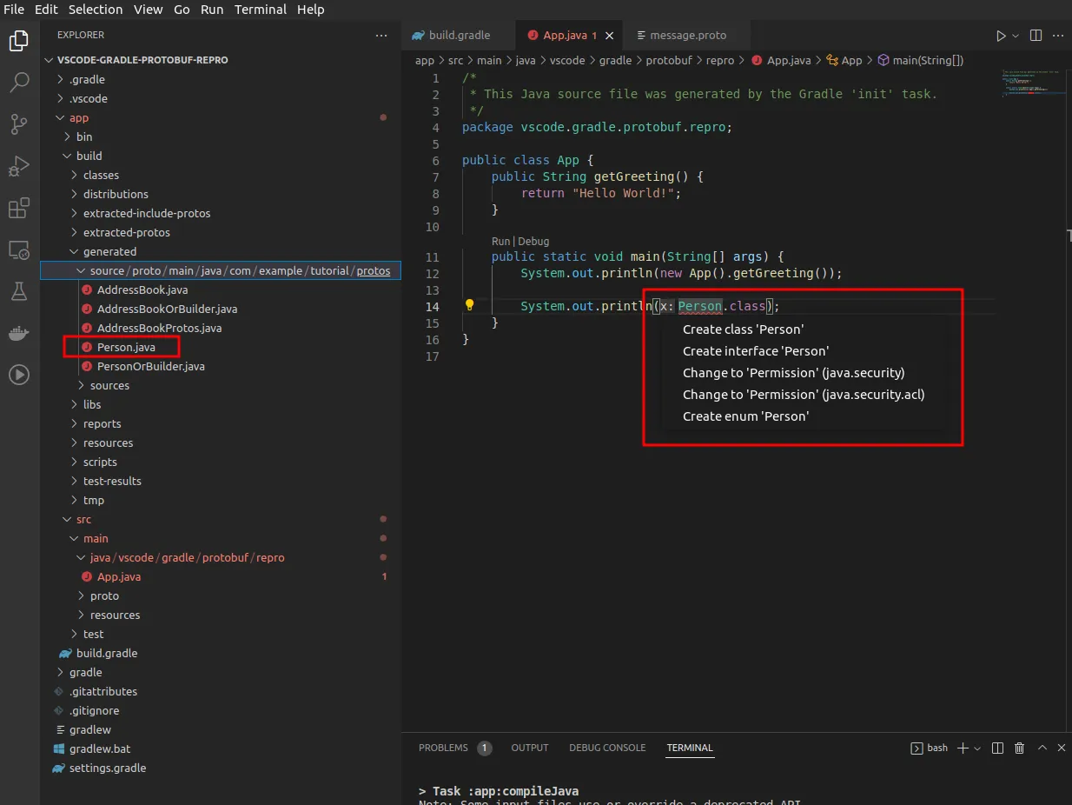Select the bash terminal entry
The image size is (1072, 805).
point(929,748)
